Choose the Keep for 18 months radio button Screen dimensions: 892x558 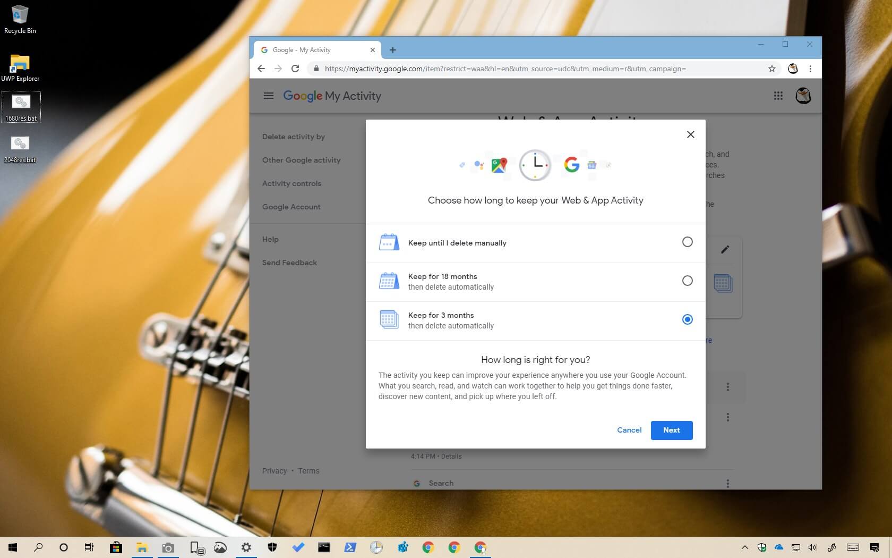(687, 281)
